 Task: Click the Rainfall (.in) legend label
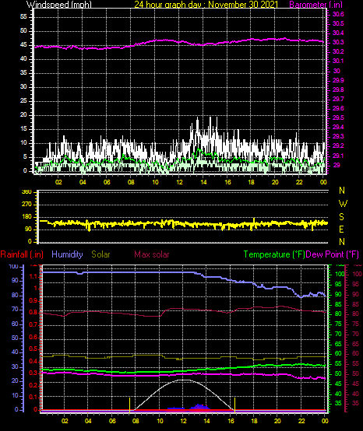tap(22, 254)
